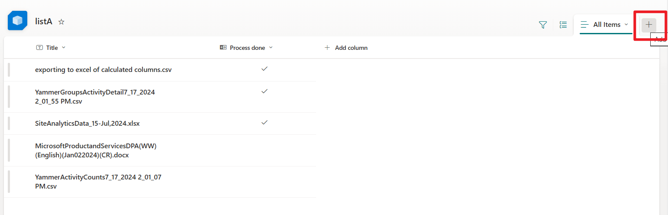Open the group by icon

pyautogui.click(x=563, y=25)
